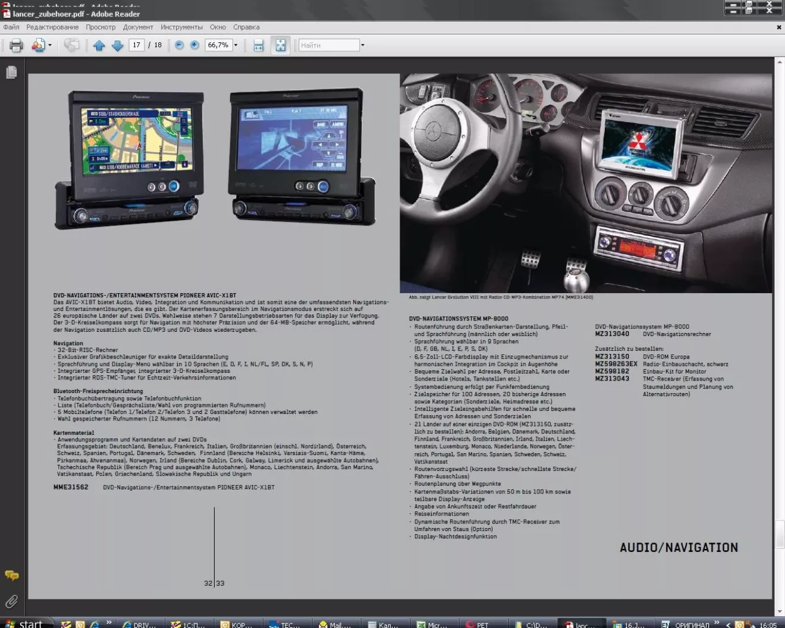Viewport: 785px width, 628px height.
Task: Open the Attachments paperclip panel
Action: tap(11, 601)
